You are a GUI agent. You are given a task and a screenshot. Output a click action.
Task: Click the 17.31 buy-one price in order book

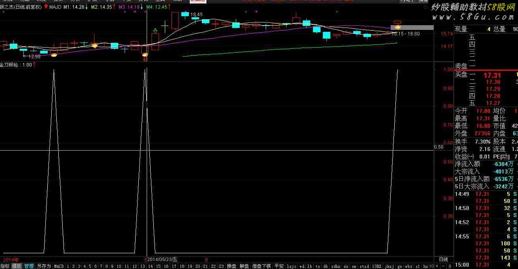click(493, 75)
